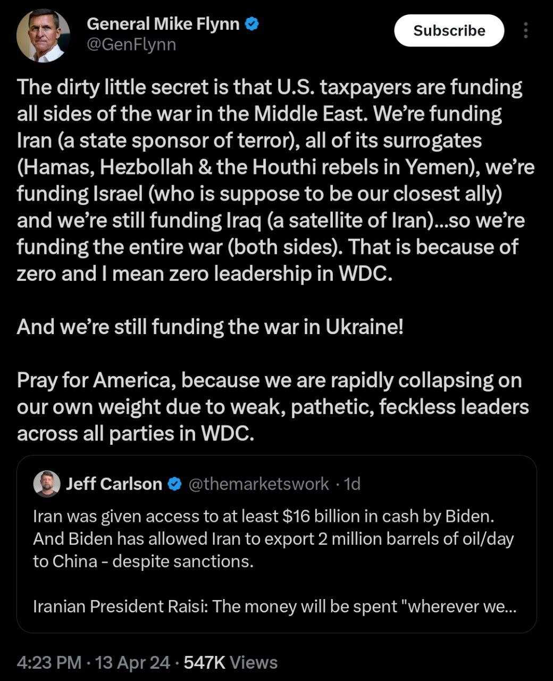Open quoted tweet about $16 billion in cash
The image size is (553, 681).
pyautogui.click(x=276, y=544)
